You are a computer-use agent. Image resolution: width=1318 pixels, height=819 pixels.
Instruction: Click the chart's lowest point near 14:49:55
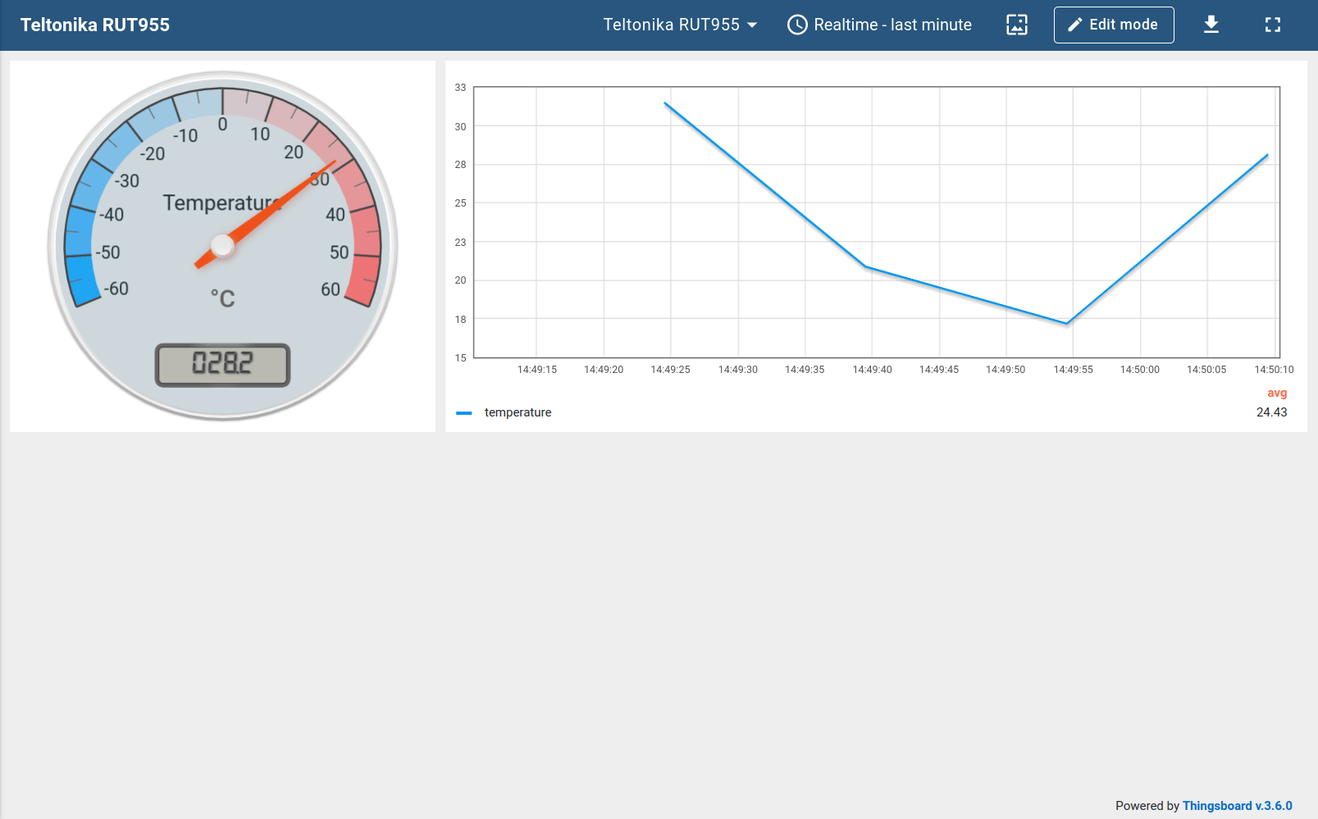[1067, 323]
